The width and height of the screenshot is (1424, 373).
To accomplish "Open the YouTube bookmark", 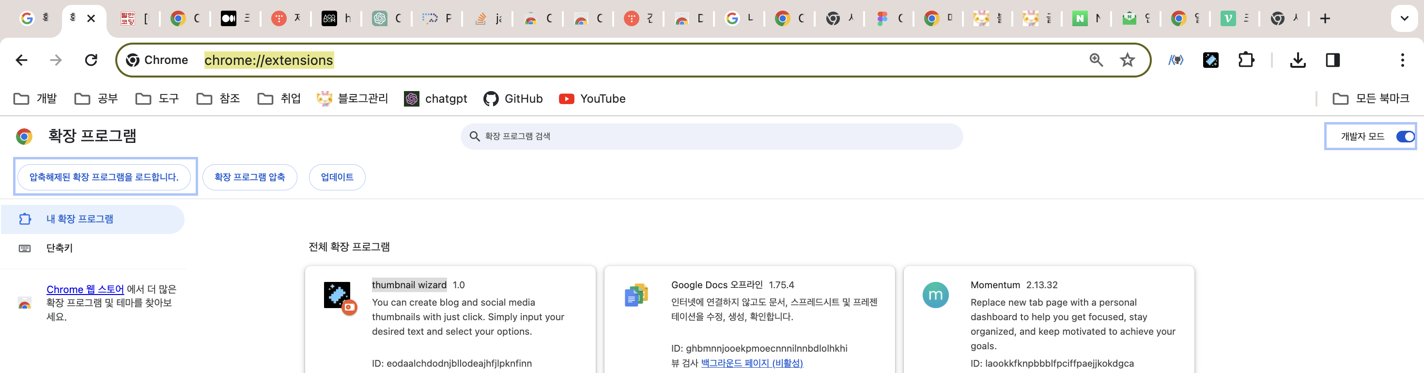I will [x=592, y=99].
